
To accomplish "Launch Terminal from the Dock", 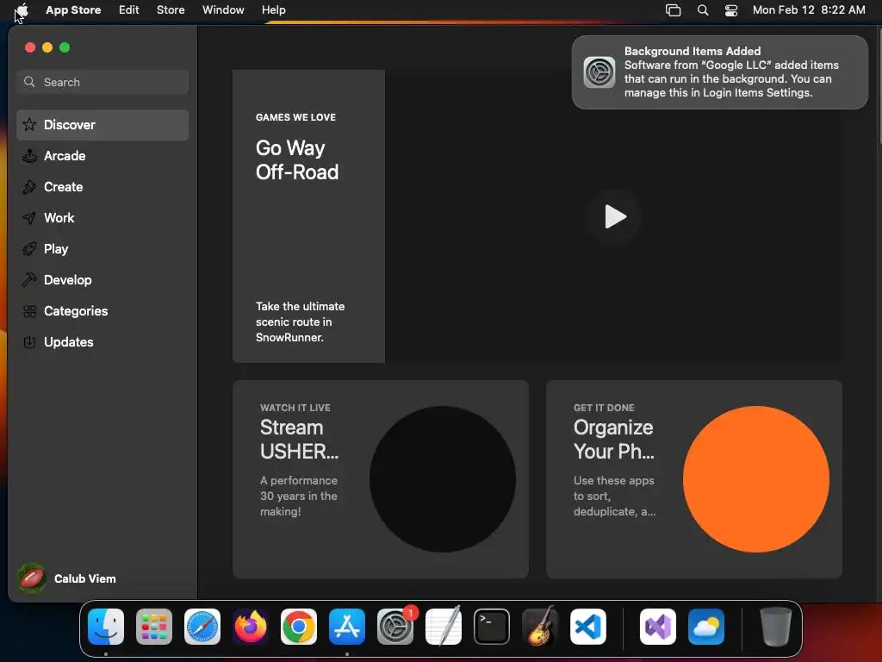I will [x=492, y=627].
